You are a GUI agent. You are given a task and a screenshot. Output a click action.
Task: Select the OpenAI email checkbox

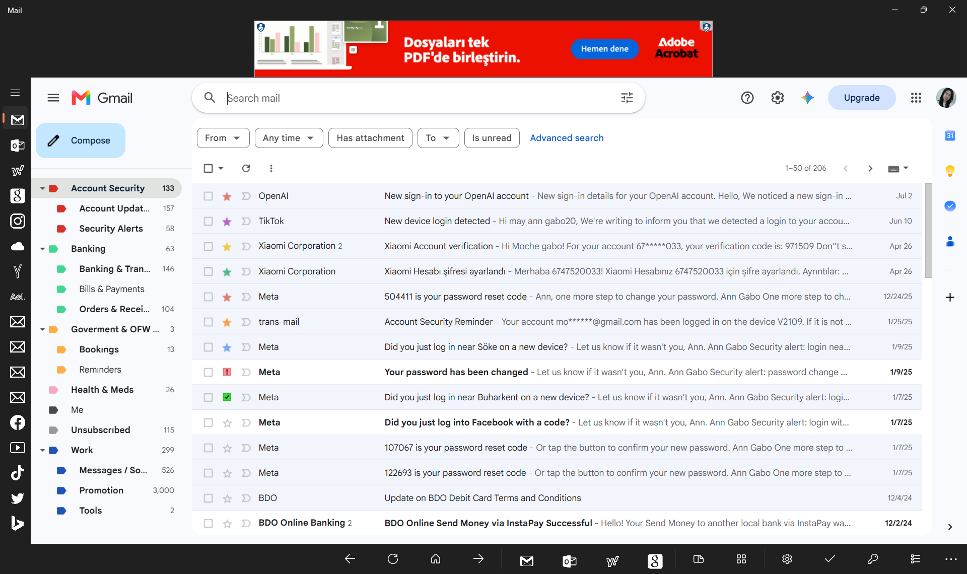coord(208,196)
